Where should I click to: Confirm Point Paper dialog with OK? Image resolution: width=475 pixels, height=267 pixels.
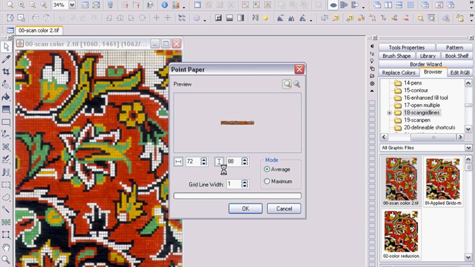coord(245,209)
